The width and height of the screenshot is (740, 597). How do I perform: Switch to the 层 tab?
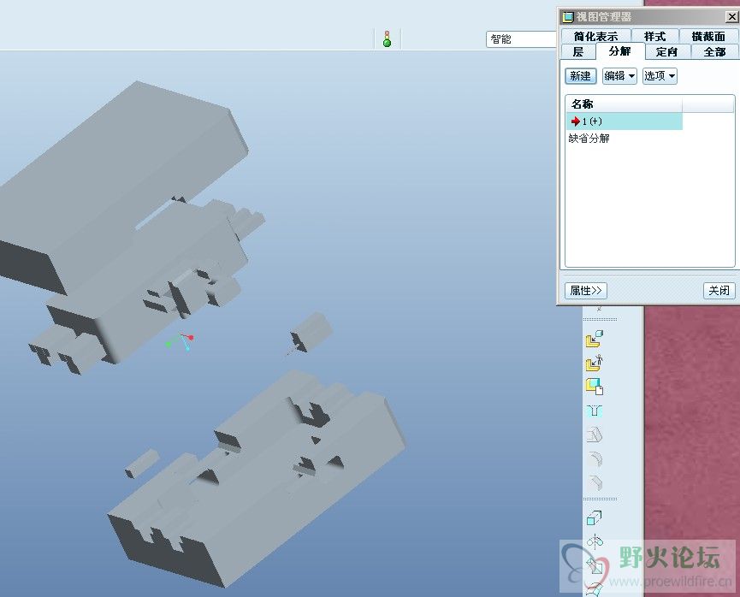578,52
